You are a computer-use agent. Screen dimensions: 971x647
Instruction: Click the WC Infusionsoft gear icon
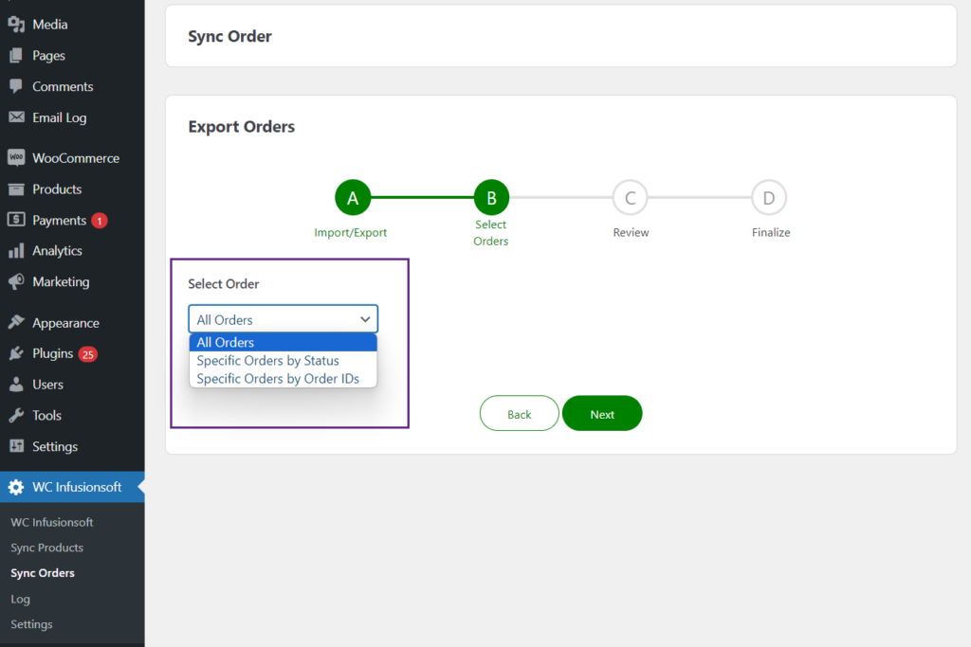click(x=16, y=488)
